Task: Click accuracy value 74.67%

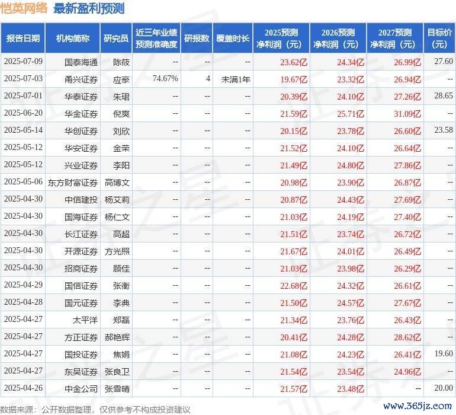Action: coord(165,79)
